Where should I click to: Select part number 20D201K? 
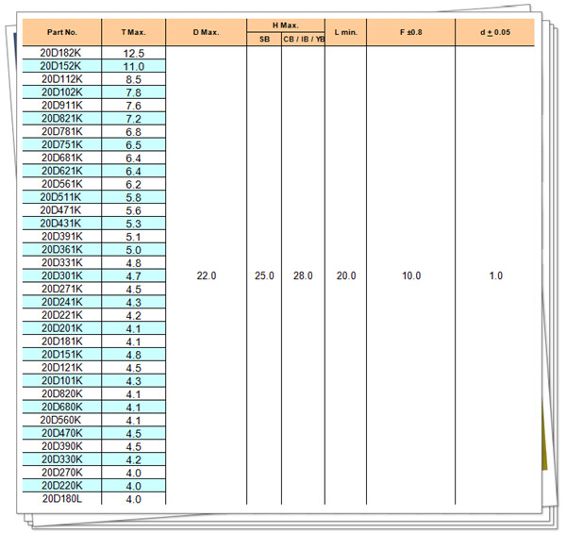pyautogui.click(x=62, y=328)
